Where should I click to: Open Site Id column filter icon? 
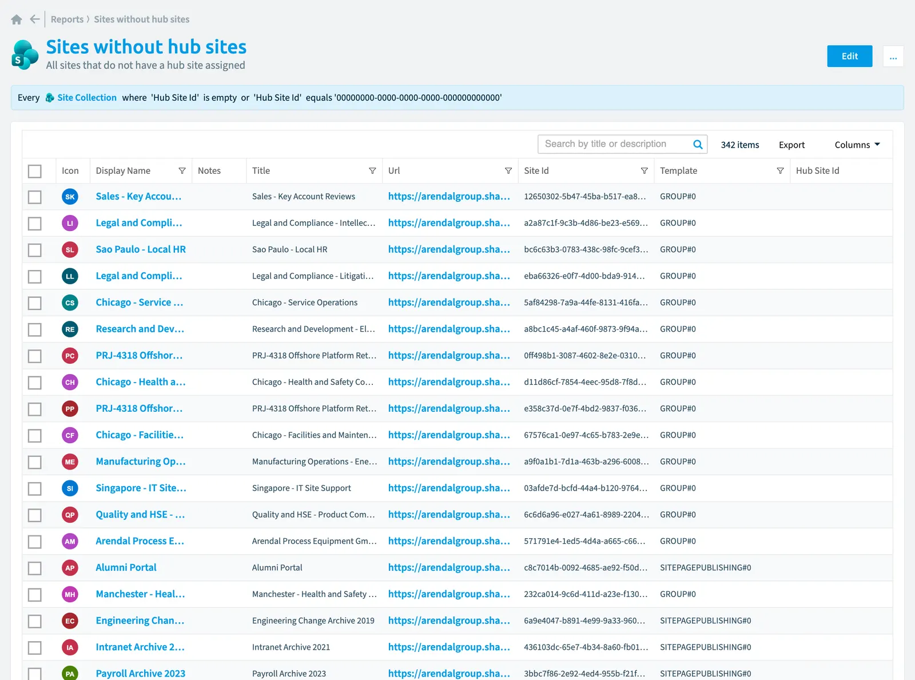645,171
